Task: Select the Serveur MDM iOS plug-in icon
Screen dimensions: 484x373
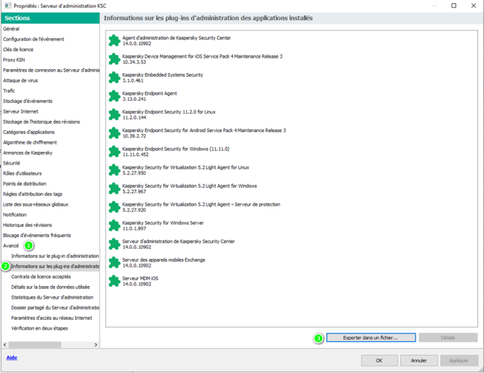Action: point(114,281)
